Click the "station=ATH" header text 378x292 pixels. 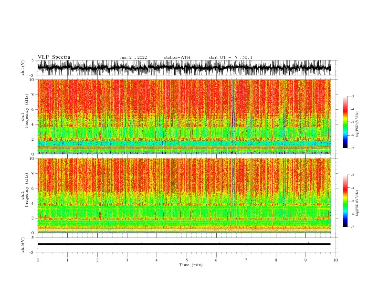click(x=177, y=57)
